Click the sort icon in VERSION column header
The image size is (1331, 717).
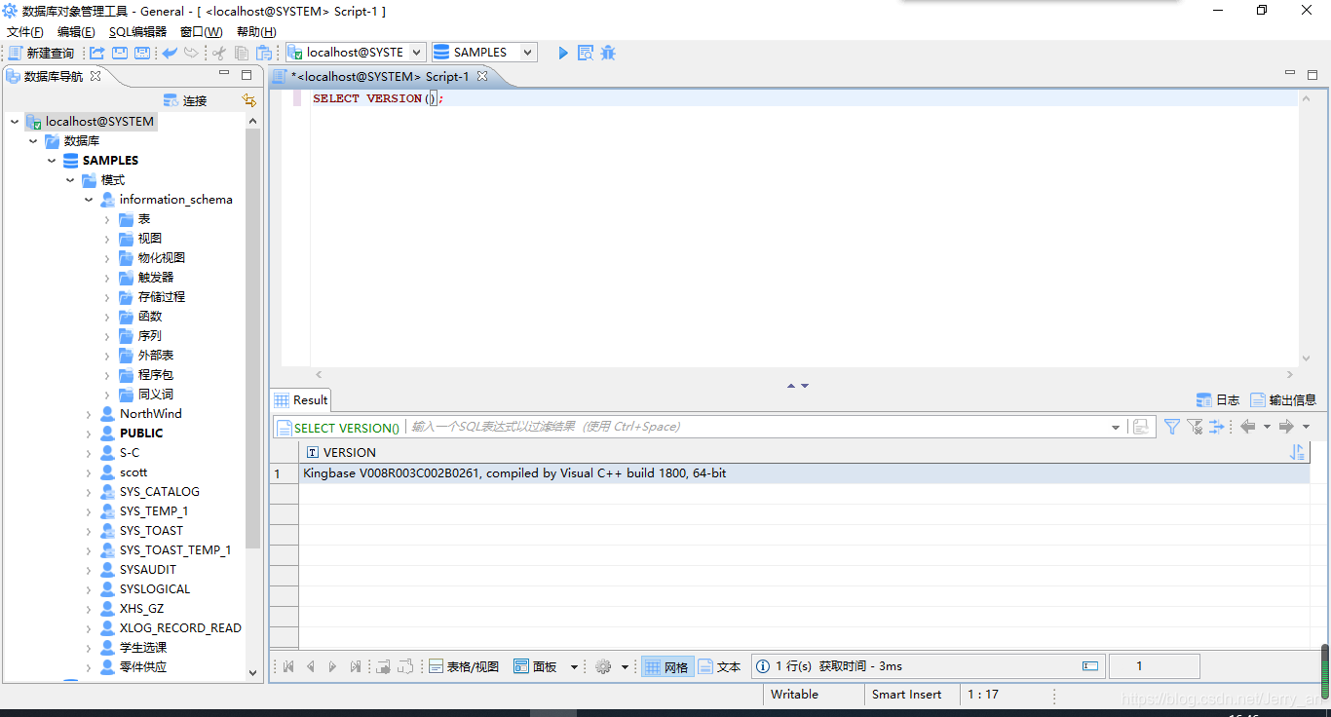(1297, 452)
